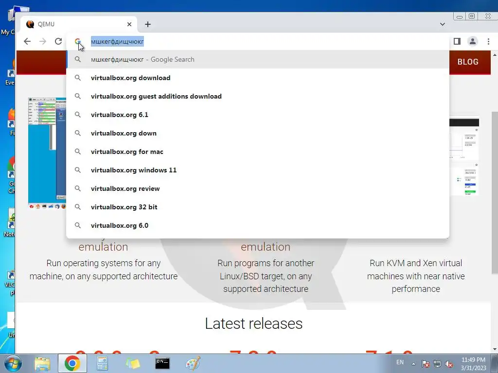Open Windows Explorer from the taskbar
Screen dimensions: 498x373
coord(42,364)
